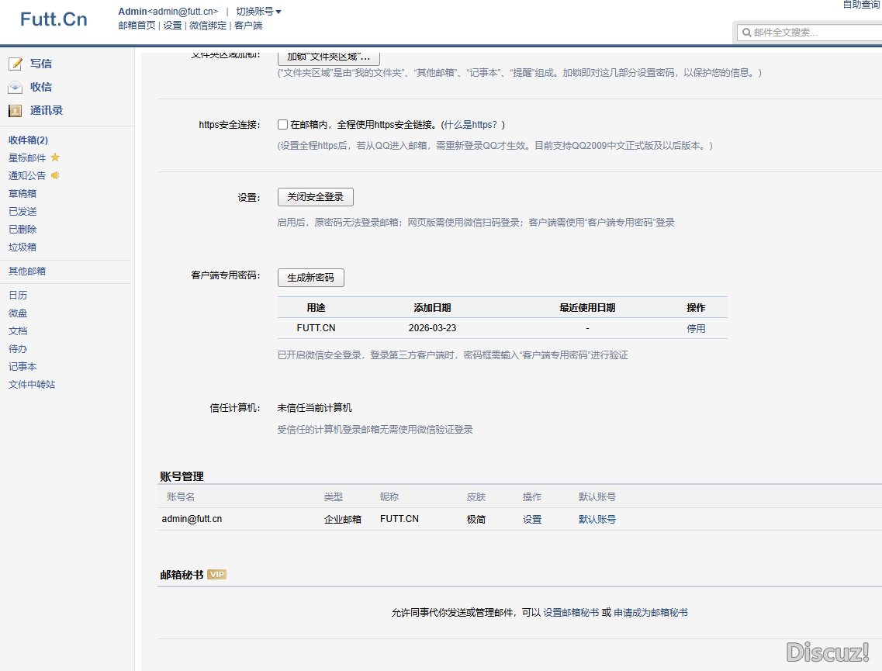Image resolution: width=882 pixels, height=671 pixels.
Task: Click the speaker icon beside 通知公告
Action: [55, 175]
